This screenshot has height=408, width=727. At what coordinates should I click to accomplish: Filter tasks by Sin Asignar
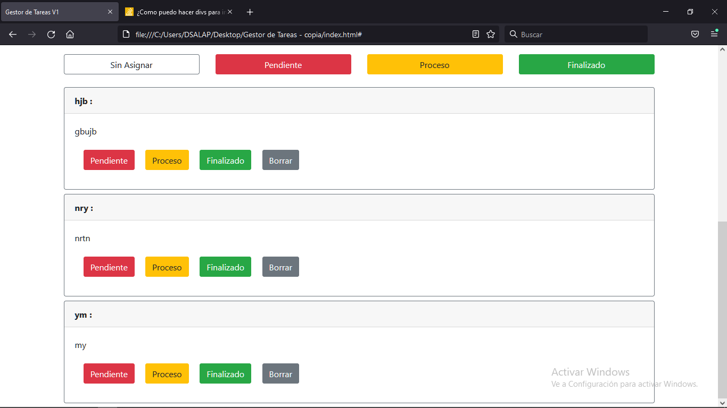[x=131, y=65]
